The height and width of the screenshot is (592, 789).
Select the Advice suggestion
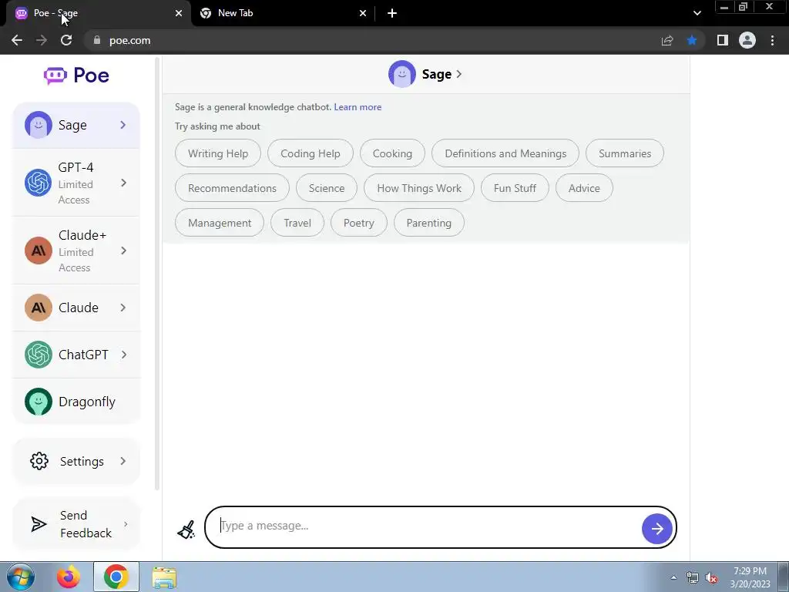[x=584, y=188]
